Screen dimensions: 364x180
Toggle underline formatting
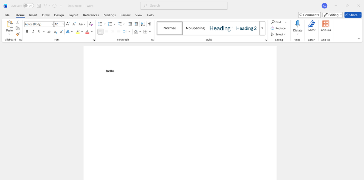[x=39, y=32]
